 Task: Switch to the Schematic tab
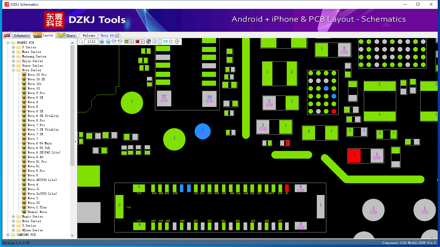[17, 35]
